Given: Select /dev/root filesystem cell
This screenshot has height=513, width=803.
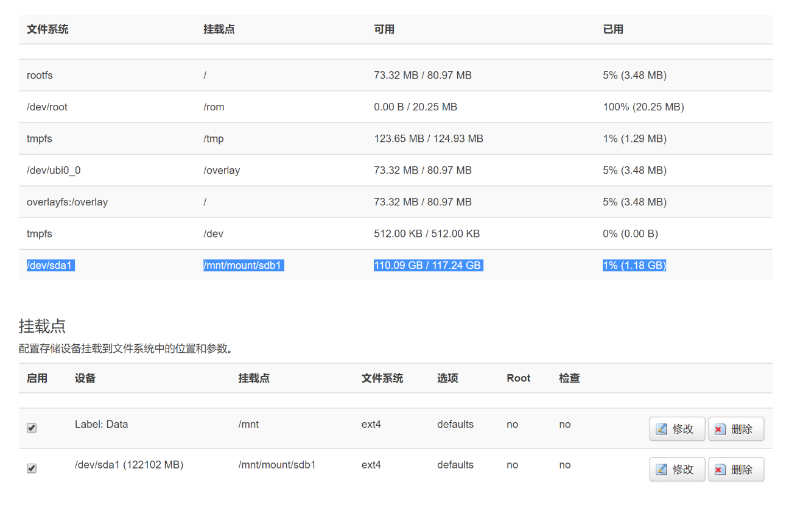Looking at the screenshot, I should (x=47, y=107).
